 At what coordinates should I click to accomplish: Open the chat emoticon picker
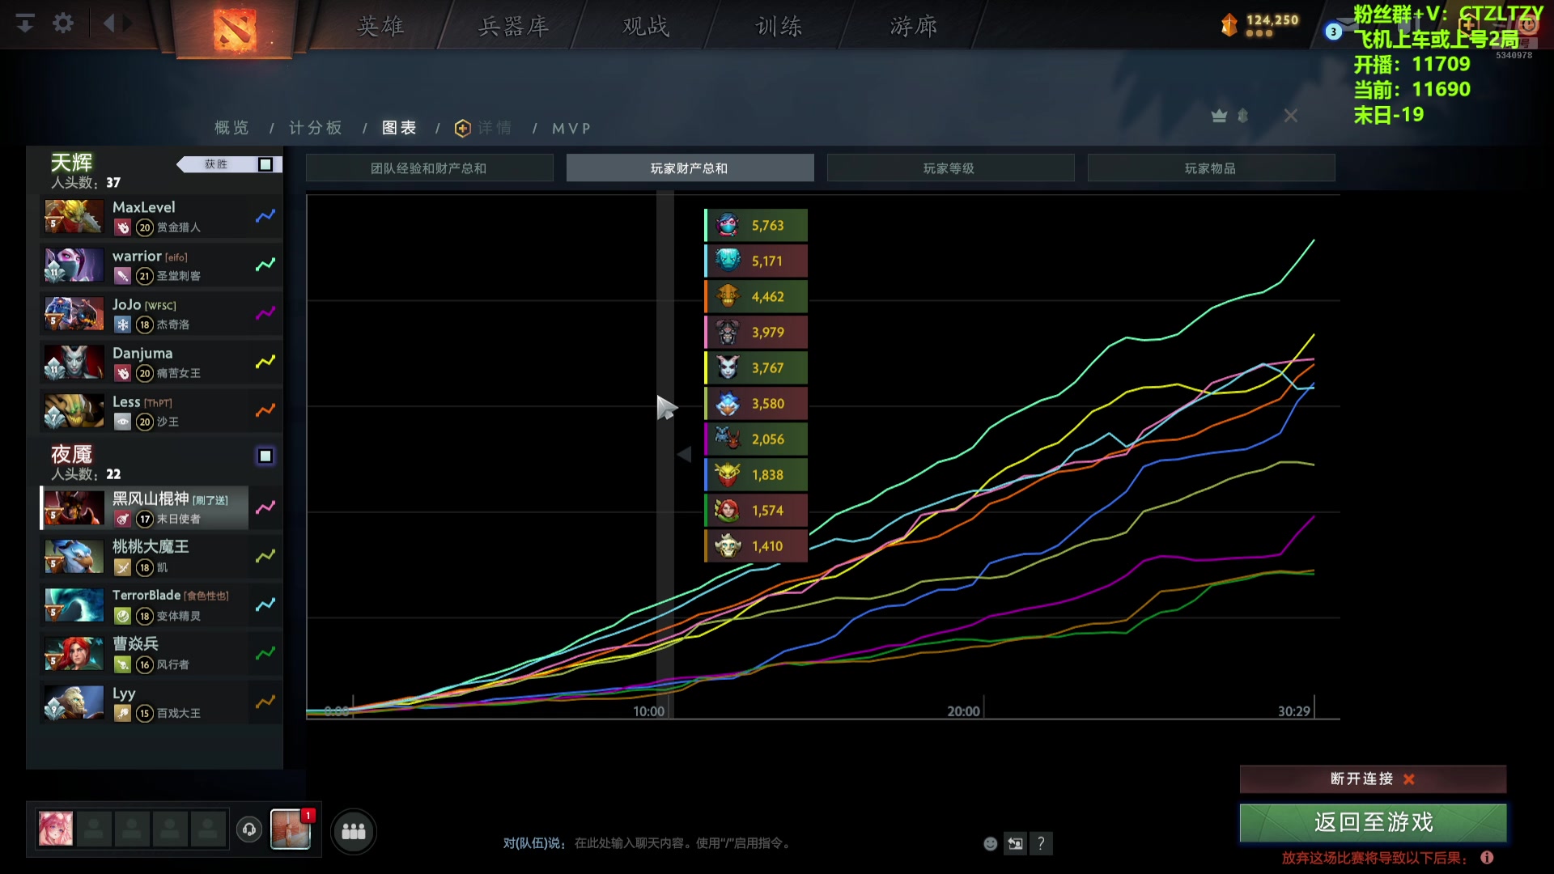coord(990,843)
